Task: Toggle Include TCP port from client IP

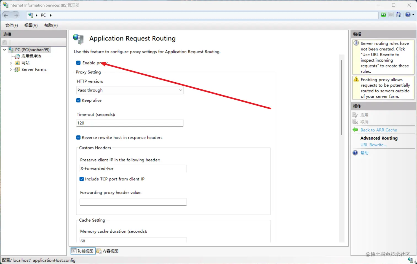Action: click(x=82, y=179)
